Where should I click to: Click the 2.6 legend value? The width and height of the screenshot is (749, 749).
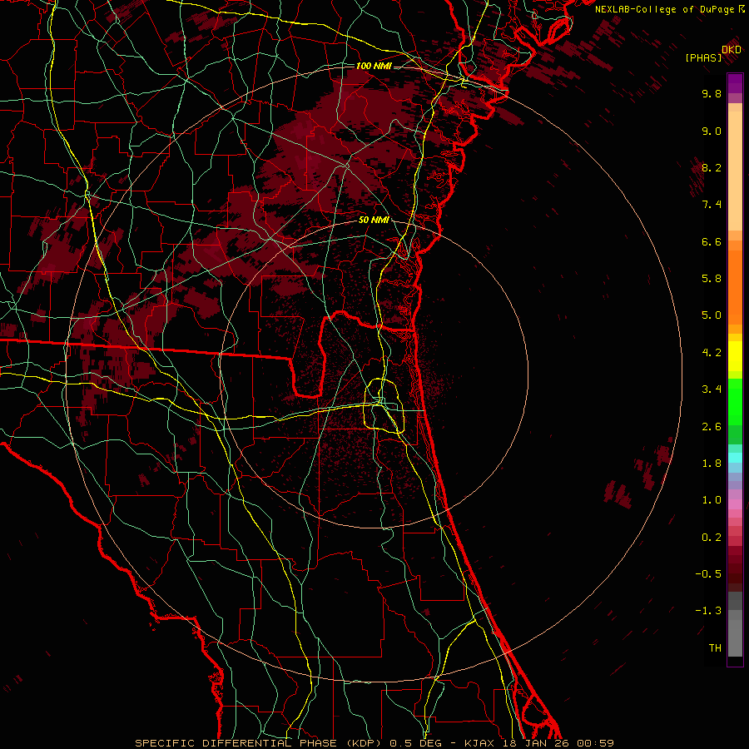712,426
